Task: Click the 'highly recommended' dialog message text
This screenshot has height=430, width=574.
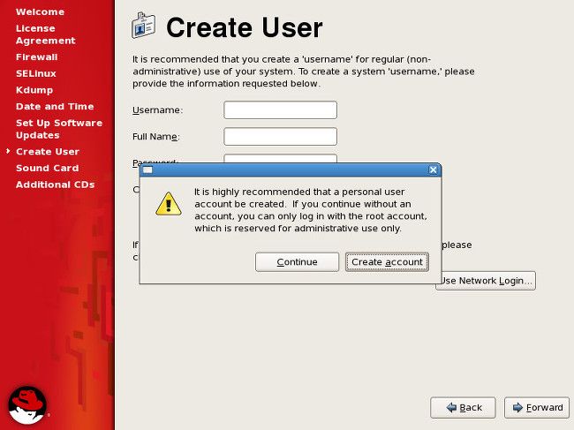Action: point(311,210)
